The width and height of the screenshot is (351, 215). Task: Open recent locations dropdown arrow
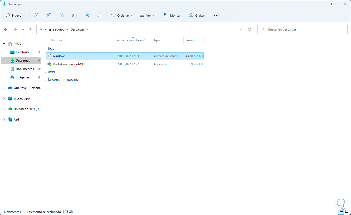point(23,29)
